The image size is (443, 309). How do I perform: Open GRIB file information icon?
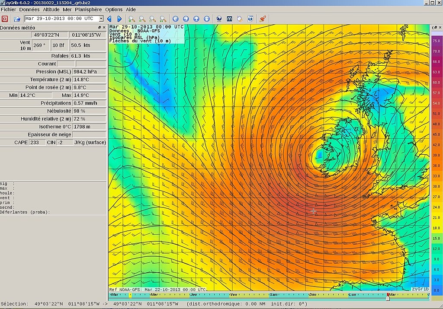coord(250,19)
